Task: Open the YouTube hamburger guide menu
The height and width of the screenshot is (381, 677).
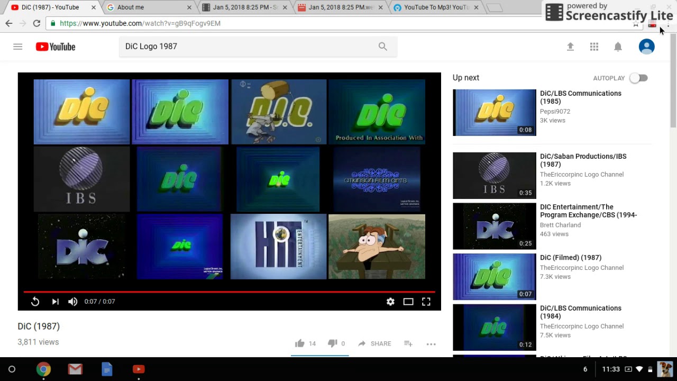Action: (17, 47)
